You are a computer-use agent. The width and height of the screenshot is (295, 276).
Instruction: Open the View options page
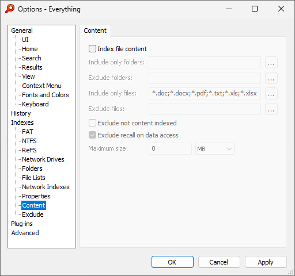tap(28, 76)
